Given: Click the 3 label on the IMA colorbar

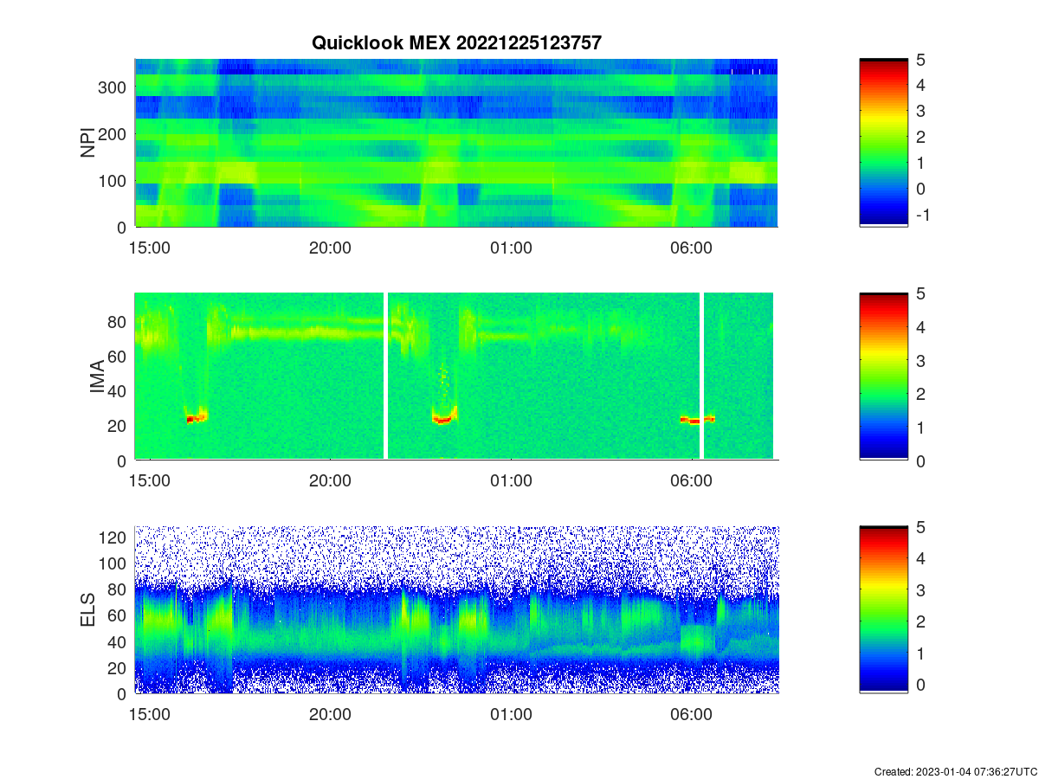Looking at the screenshot, I should [x=920, y=360].
